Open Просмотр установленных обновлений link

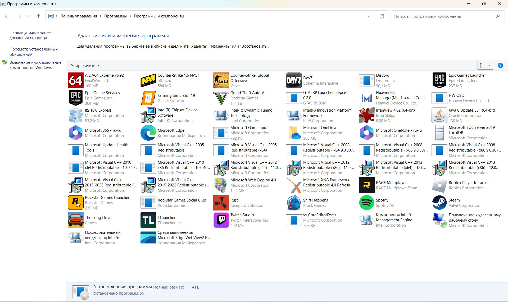point(34,52)
